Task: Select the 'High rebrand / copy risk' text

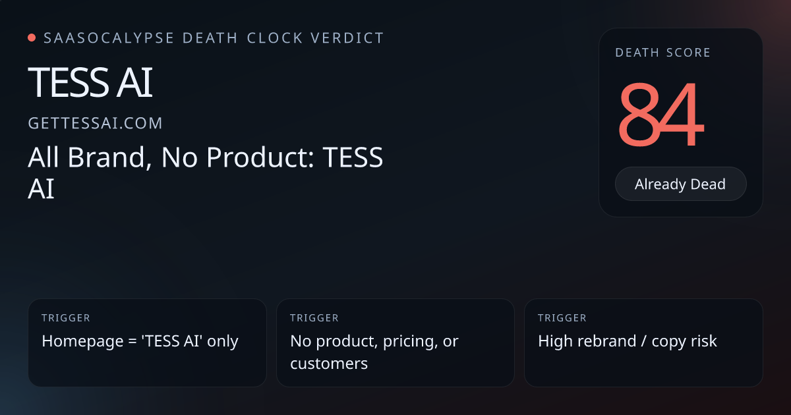Action: coord(627,341)
